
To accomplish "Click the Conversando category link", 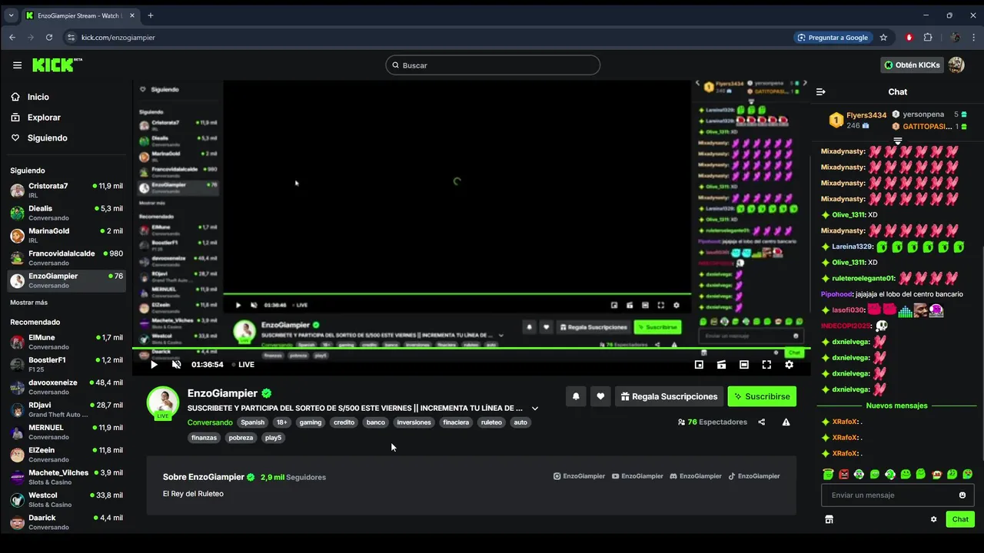I will tap(210, 422).
